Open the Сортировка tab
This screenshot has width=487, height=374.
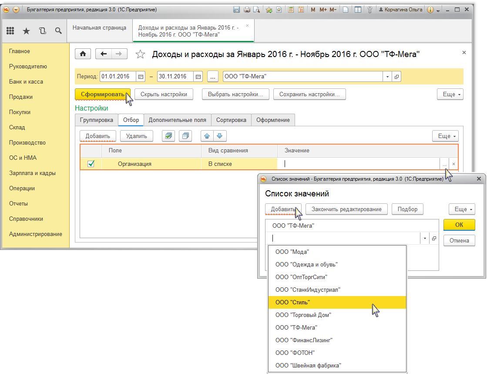point(231,120)
